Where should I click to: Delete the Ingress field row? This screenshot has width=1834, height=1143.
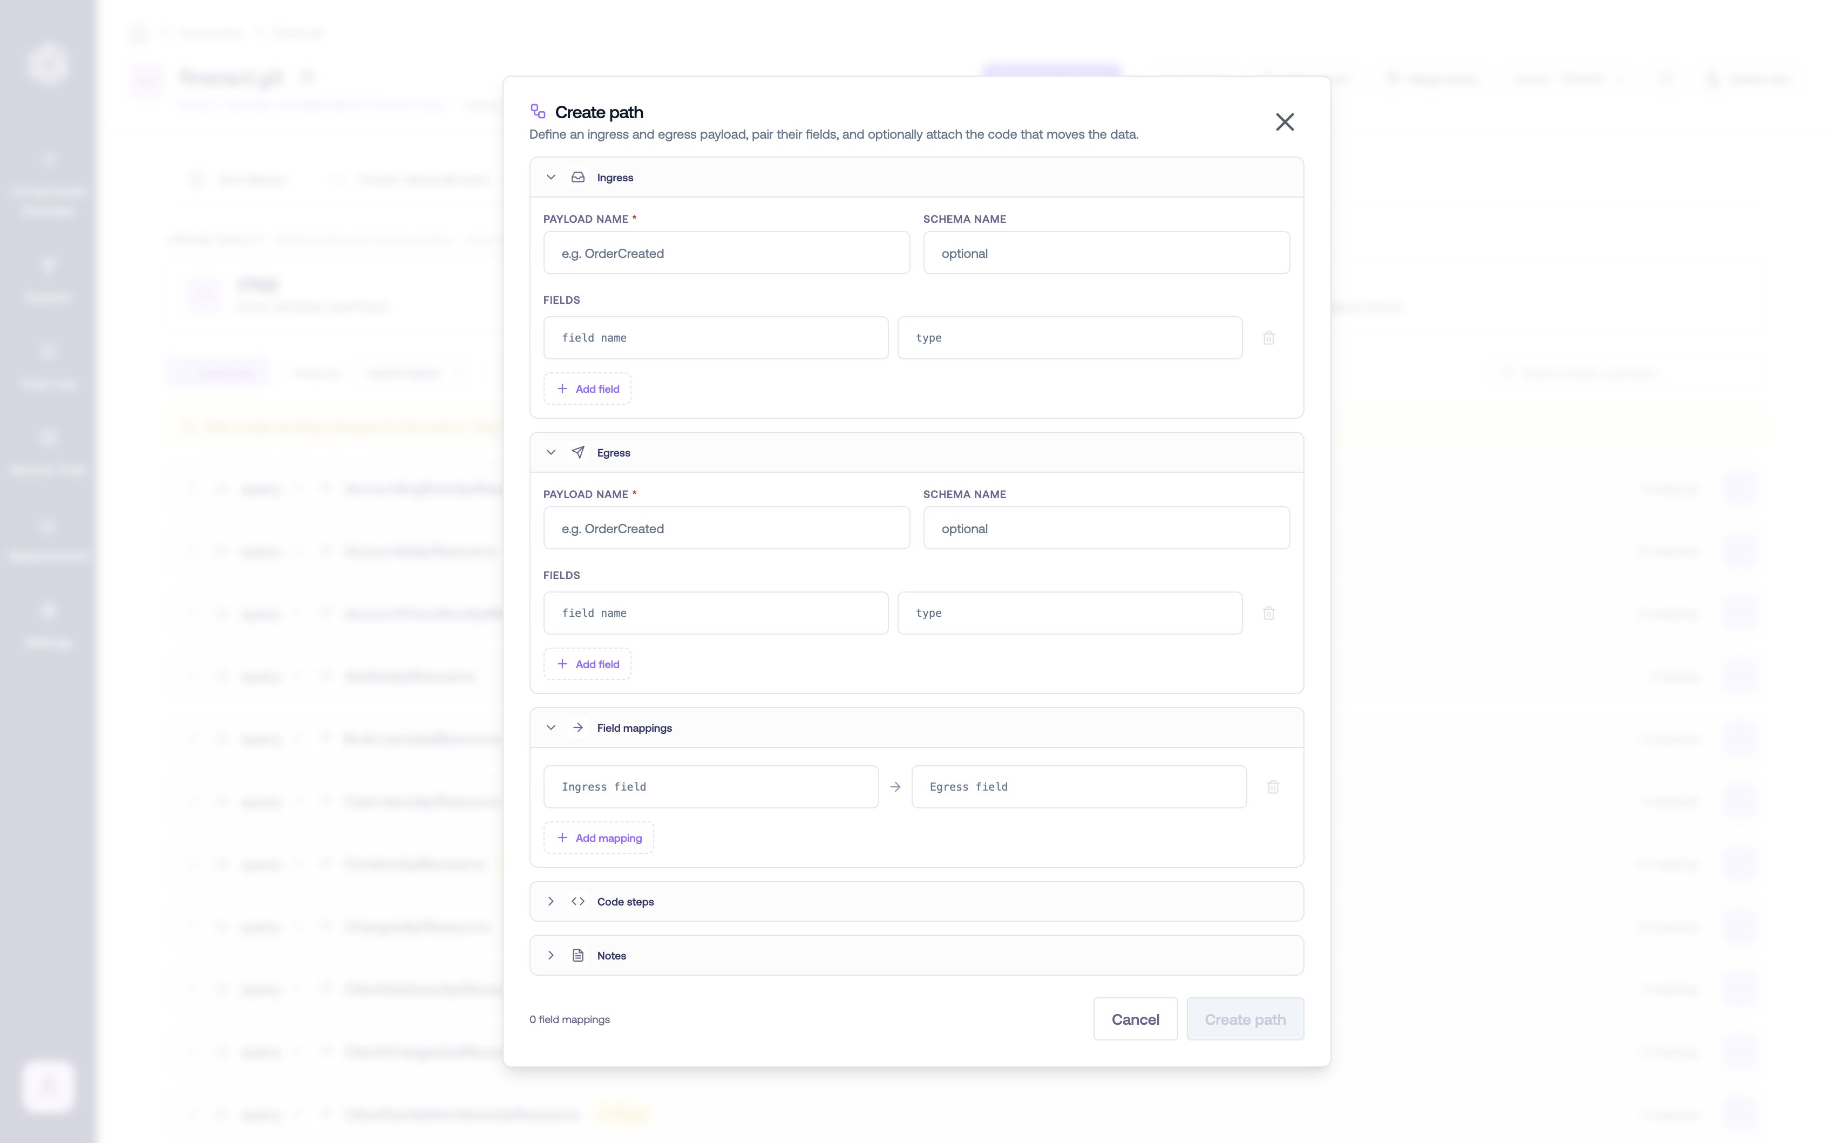pos(1269,338)
